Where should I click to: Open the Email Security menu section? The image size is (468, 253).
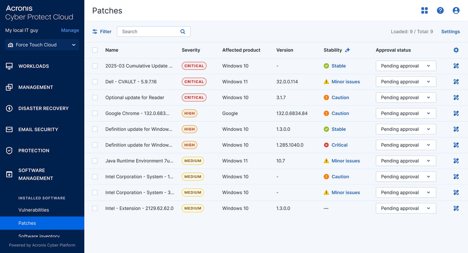coord(38,130)
